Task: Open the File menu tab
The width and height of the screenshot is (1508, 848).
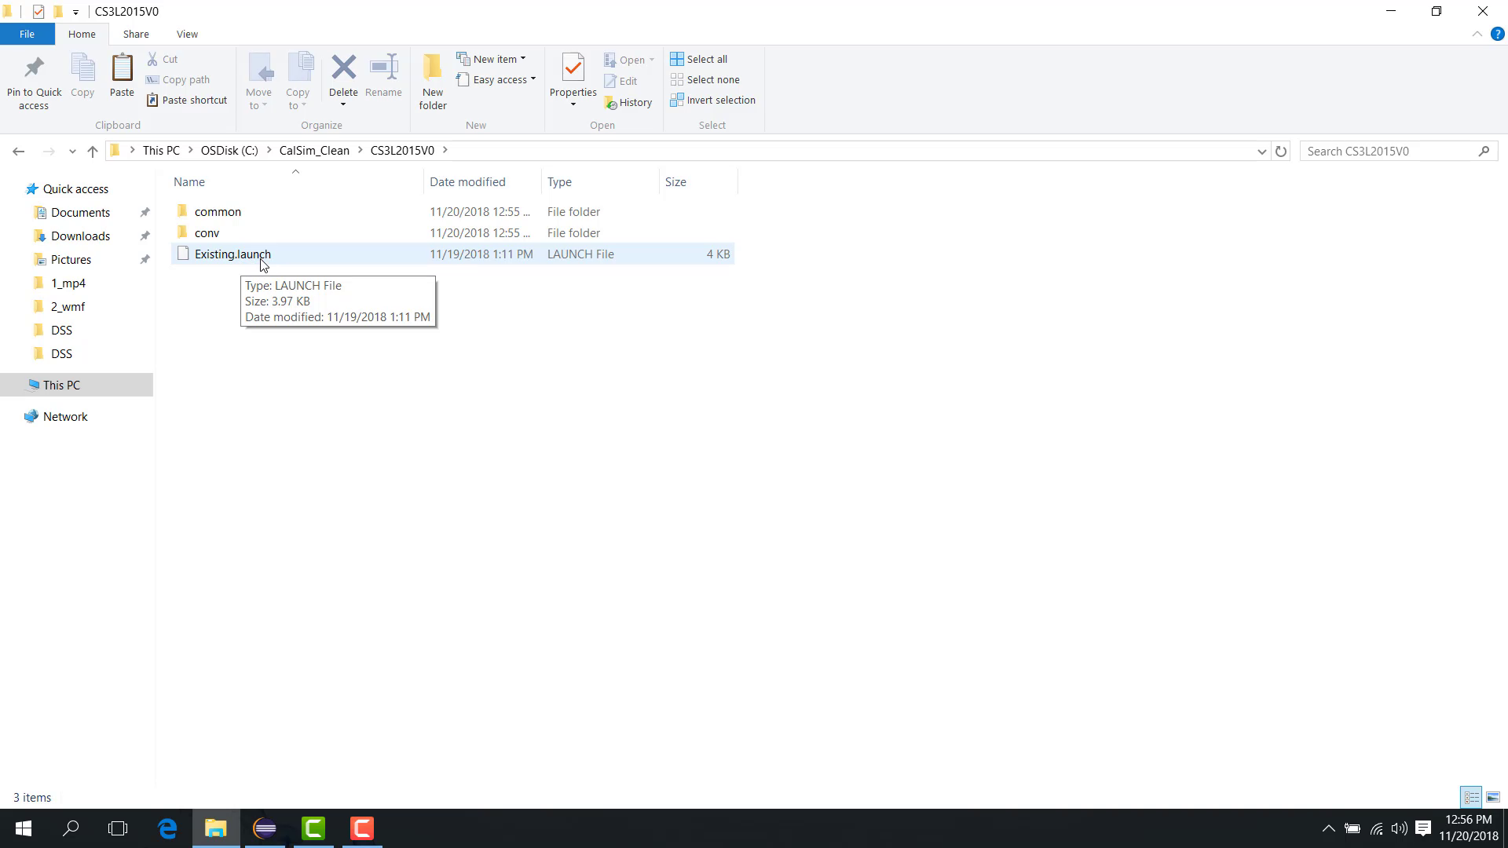Action: click(x=27, y=34)
